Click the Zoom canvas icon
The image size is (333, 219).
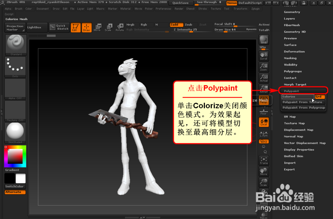(x=264, y=67)
